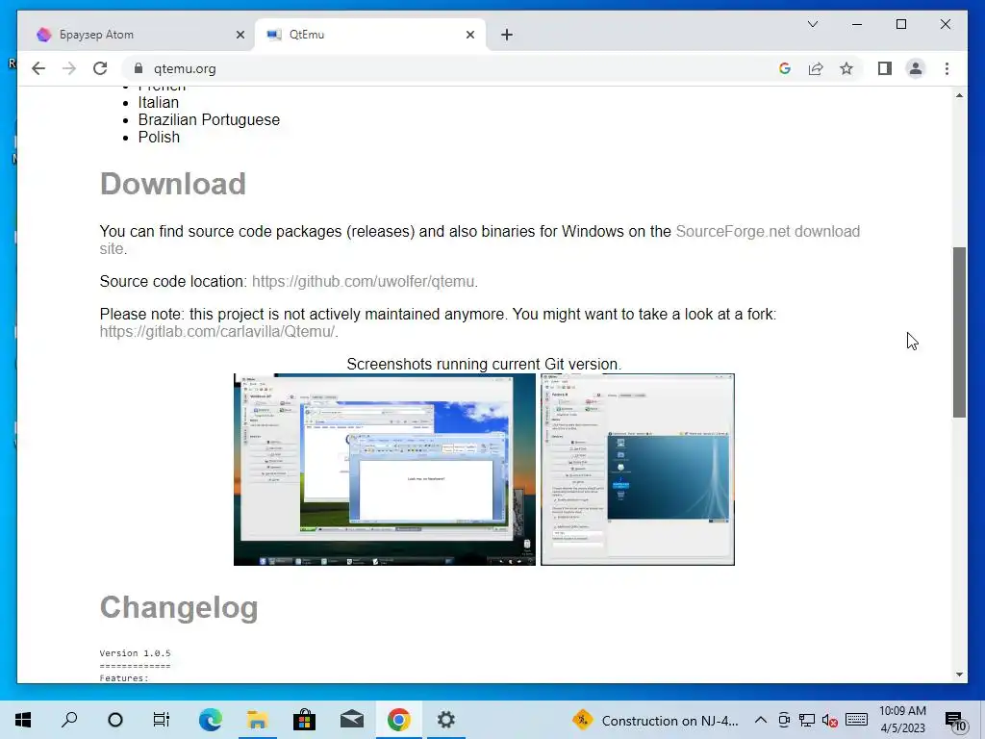The height and width of the screenshot is (739, 985).
Task: Open Mail app from taskbar
Action: 352,720
